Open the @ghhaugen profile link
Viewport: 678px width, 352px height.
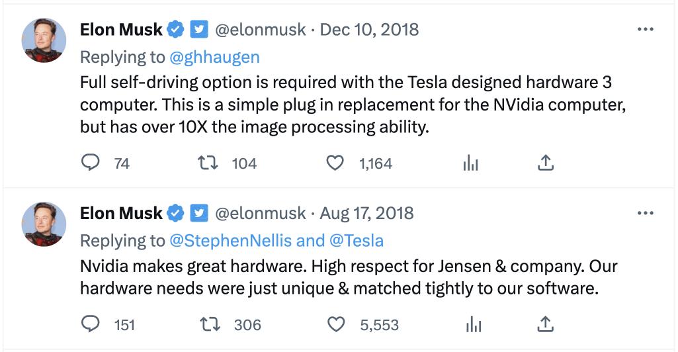pyautogui.click(x=214, y=57)
